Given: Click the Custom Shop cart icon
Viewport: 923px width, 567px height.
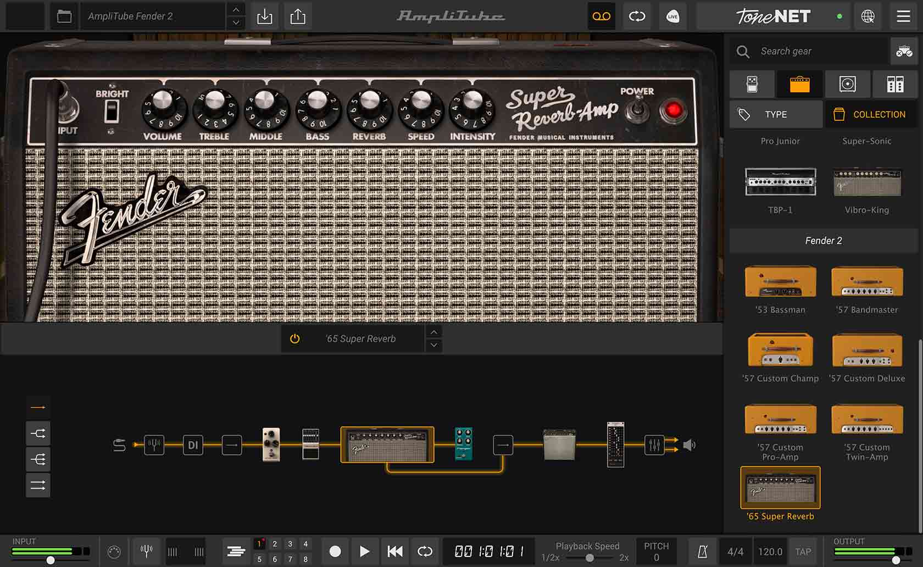Looking at the screenshot, I should [x=904, y=52].
